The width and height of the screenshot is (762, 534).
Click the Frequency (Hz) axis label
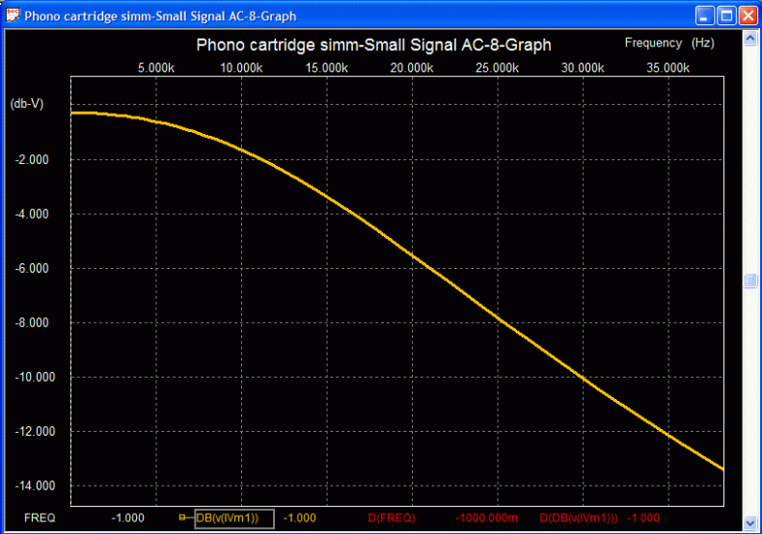(668, 43)
